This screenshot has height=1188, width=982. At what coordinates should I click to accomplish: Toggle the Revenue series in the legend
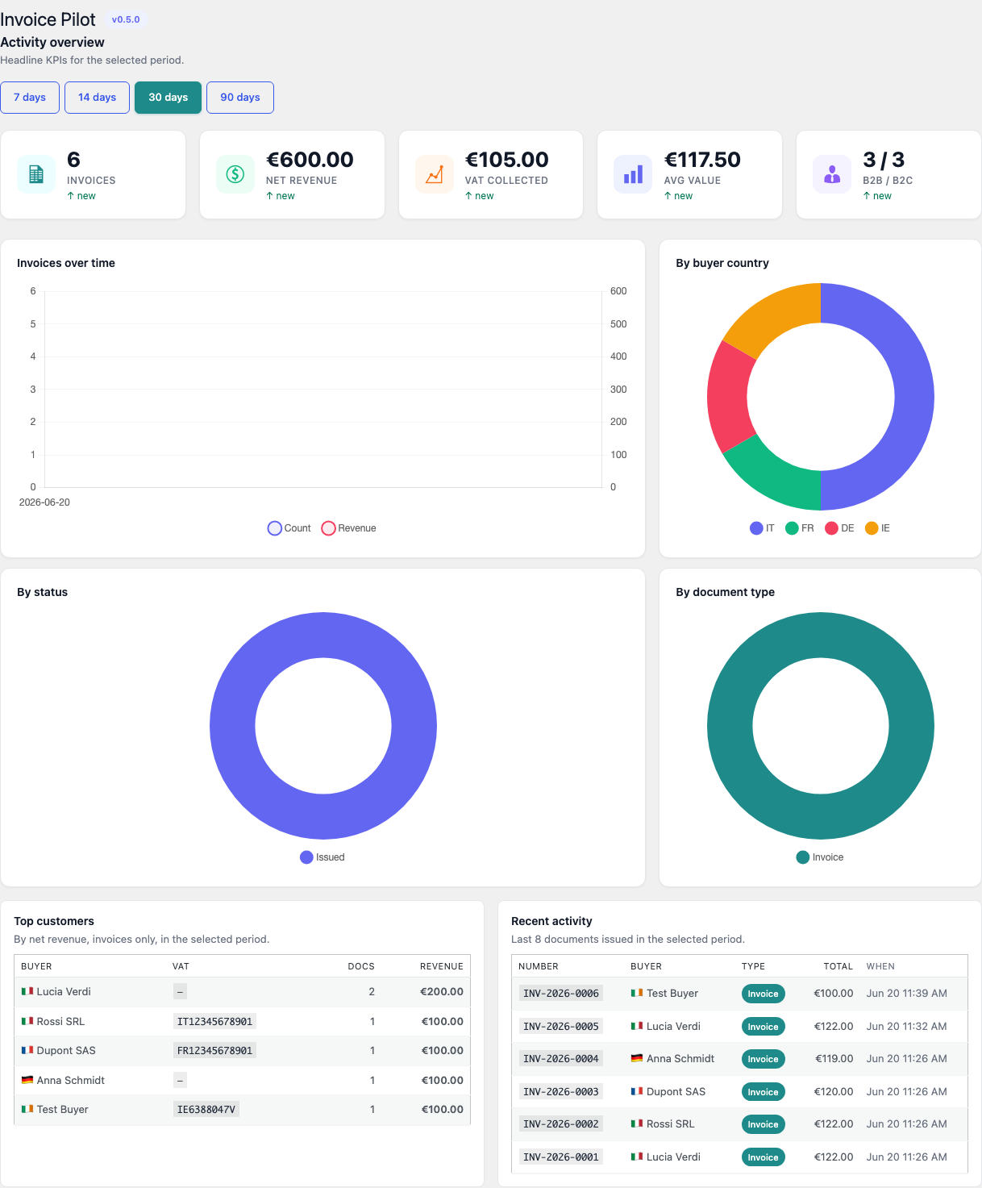[x=348, y=528]
